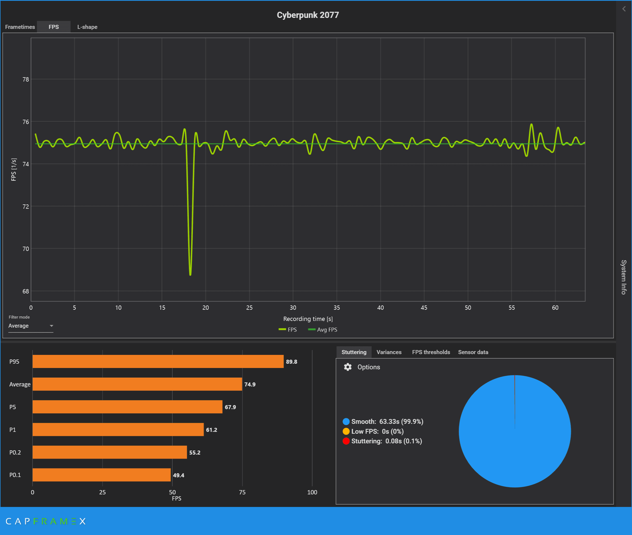The image size is (632, 535).
Task: Click the 55.2 value label
Action: pos(195,452)
